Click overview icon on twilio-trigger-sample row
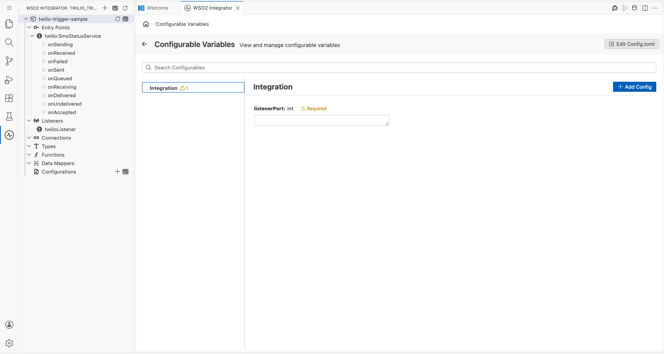 coord(125,19)
